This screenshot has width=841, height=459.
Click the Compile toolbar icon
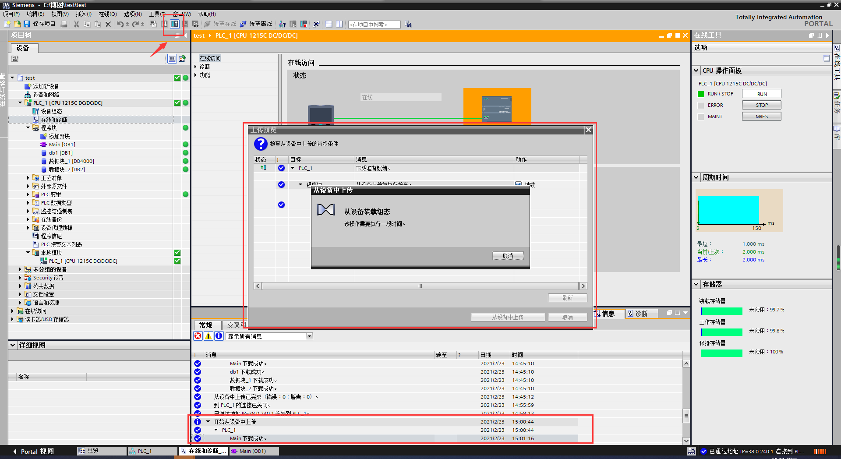153,24
